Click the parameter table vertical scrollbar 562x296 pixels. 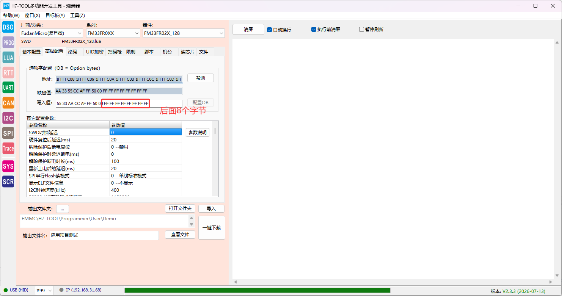215,159
